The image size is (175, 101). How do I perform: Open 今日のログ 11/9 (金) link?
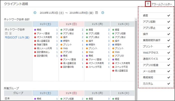[x=17, y=37]
